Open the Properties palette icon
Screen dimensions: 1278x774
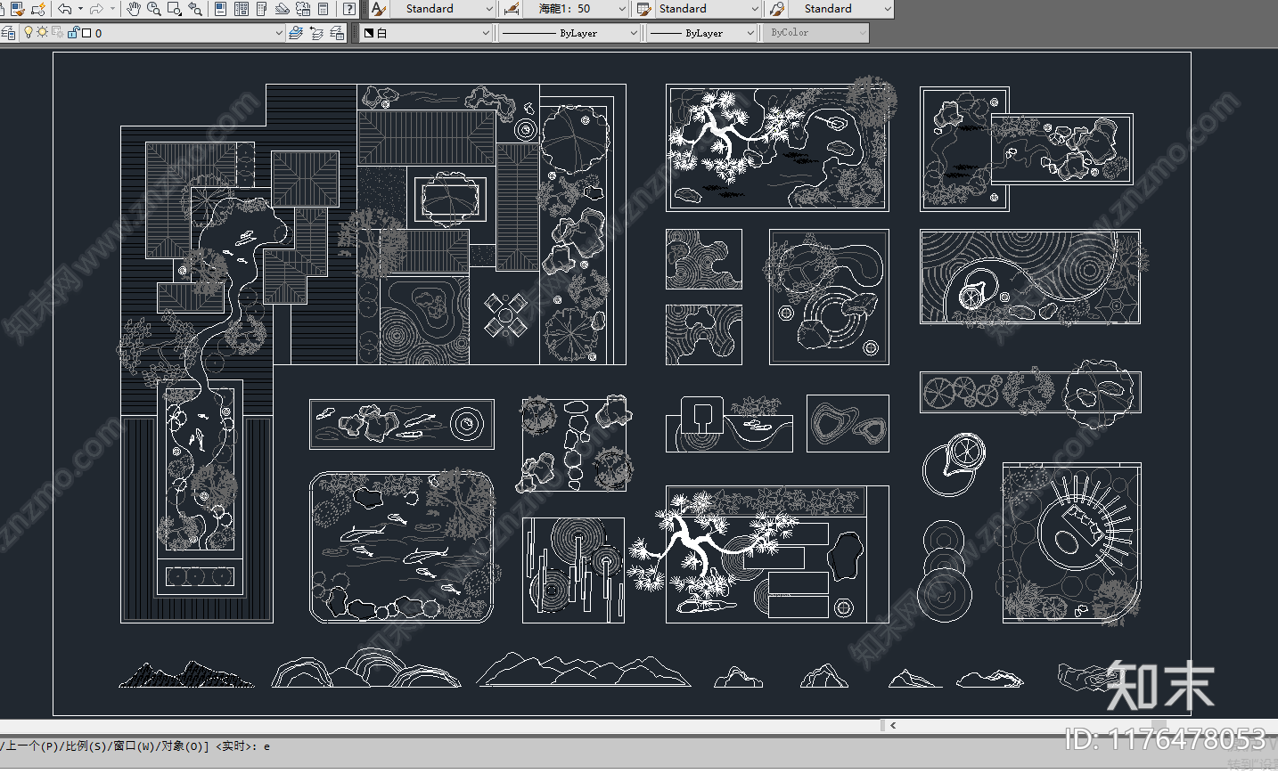220,9
